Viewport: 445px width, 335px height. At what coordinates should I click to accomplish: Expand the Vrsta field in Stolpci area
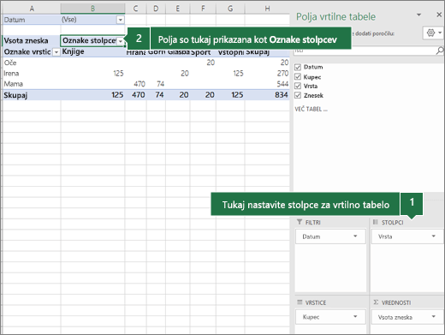coord(434,236)
